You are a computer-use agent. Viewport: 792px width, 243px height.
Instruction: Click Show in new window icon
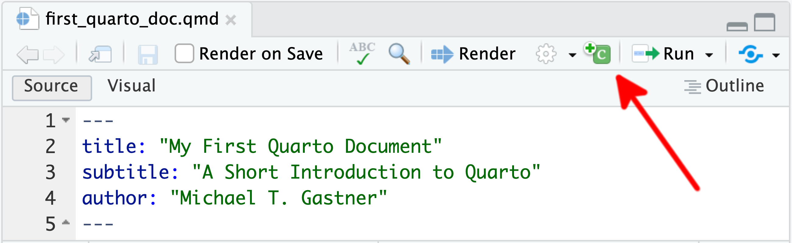(x=100, y=55)
